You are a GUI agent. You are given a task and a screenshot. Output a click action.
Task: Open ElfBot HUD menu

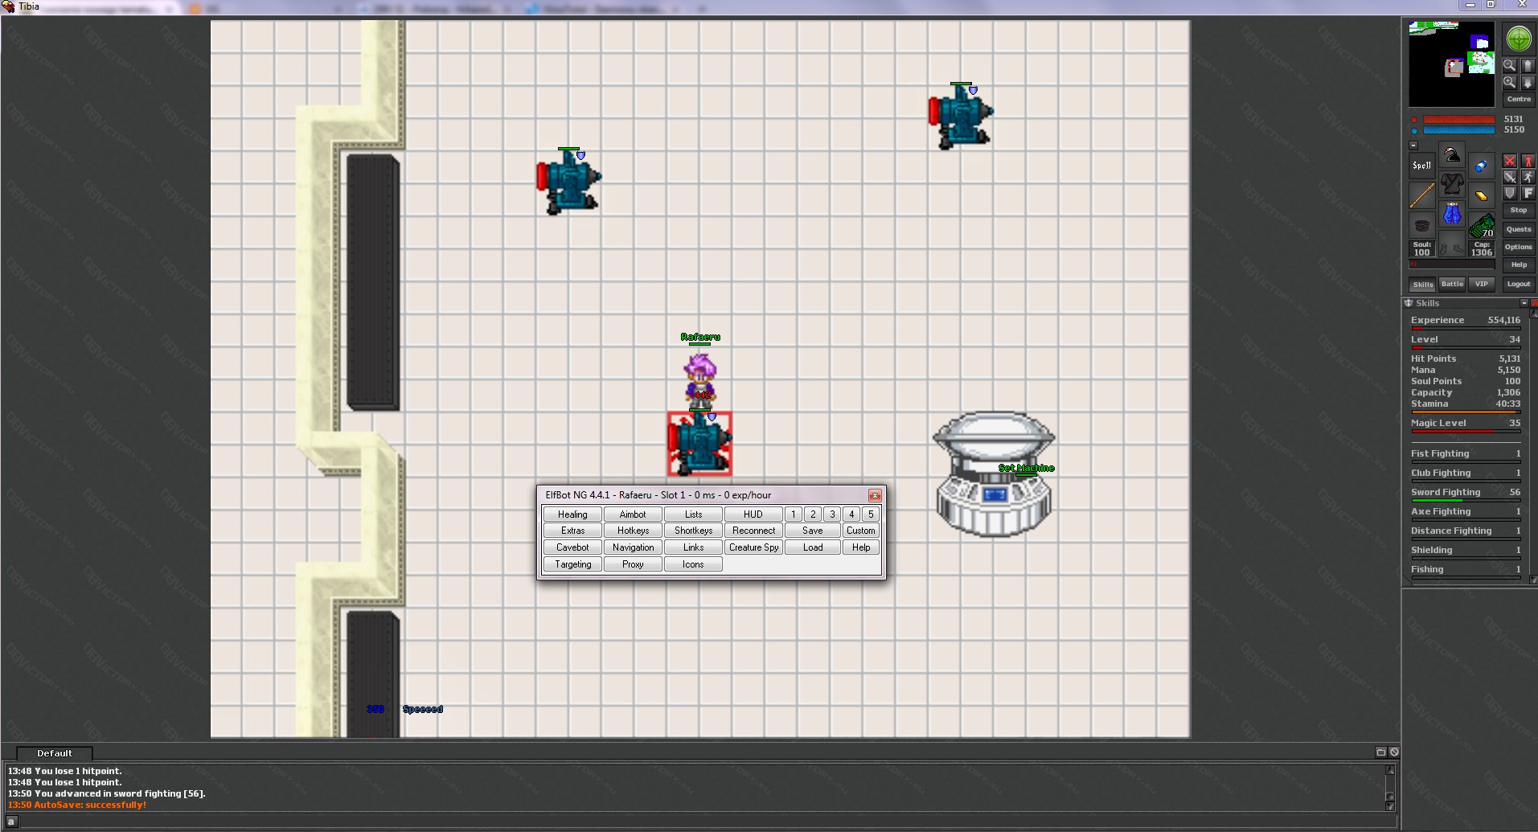click(x=753, y=514)
